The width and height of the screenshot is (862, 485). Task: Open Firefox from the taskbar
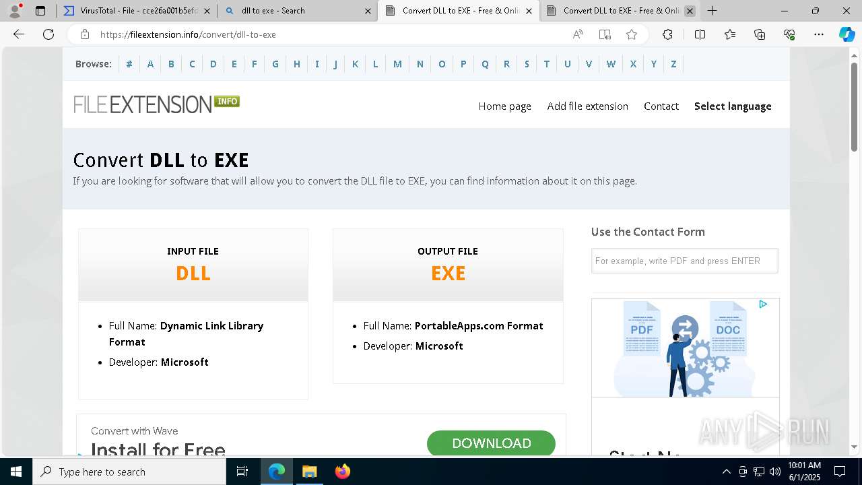(x=343, y=472)
